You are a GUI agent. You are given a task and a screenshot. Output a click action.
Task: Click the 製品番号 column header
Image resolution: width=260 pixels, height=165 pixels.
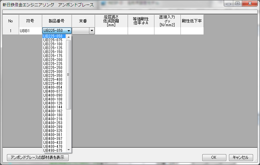click(57, 21)
